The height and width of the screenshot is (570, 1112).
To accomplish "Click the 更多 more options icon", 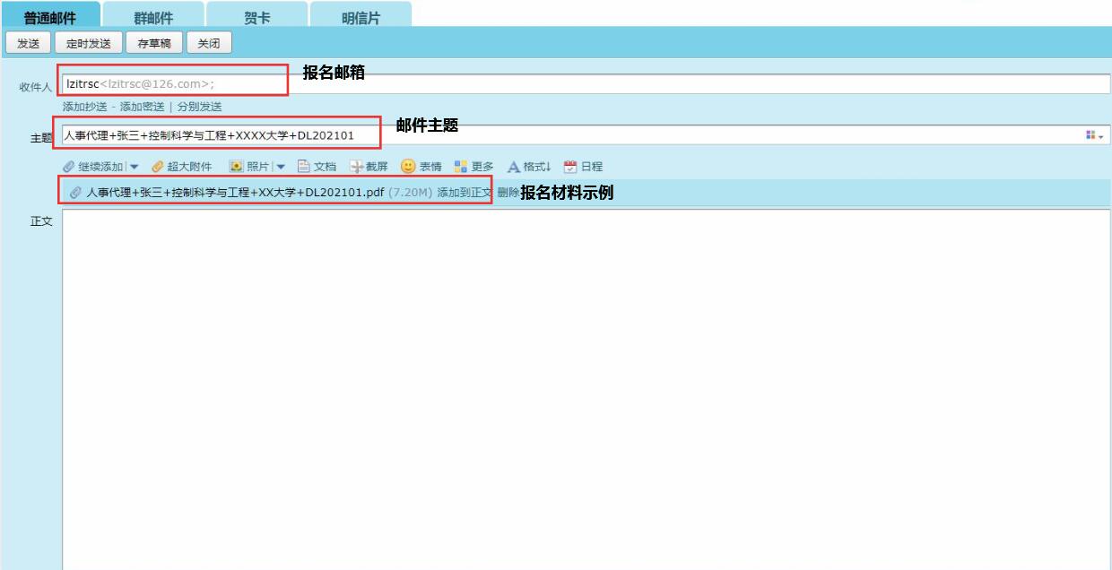I will [461, 167].
